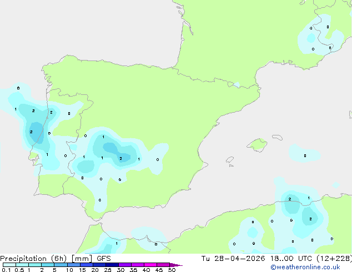
Task: Pick legend swatch between 20 and 25
Action: [x=99, y=265]
